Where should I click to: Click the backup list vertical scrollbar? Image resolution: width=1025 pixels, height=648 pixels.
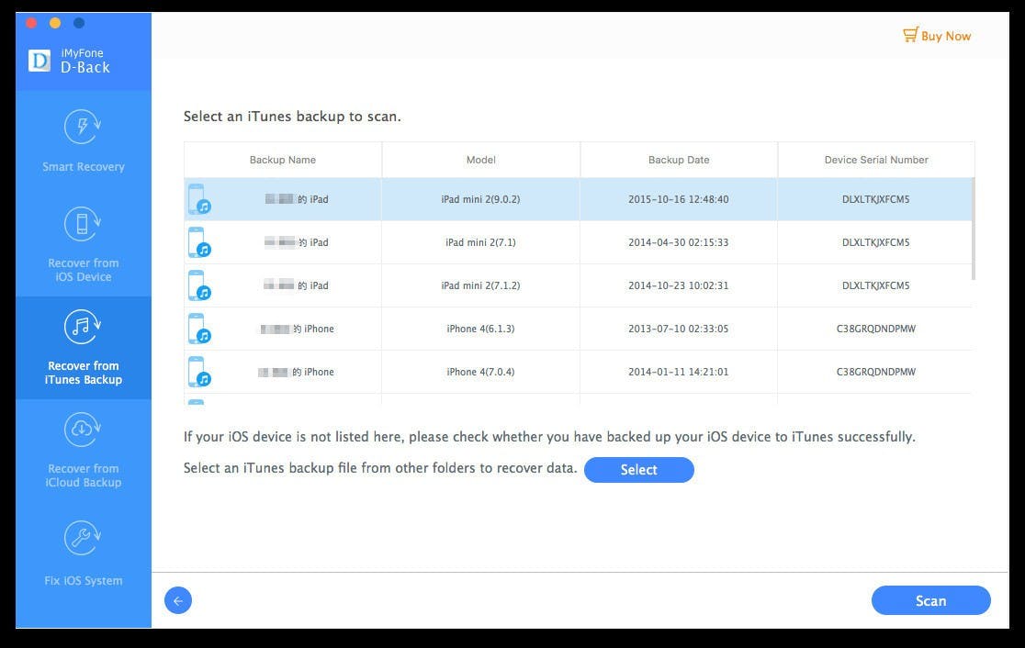pyautogui.click(x=973, y=229)
